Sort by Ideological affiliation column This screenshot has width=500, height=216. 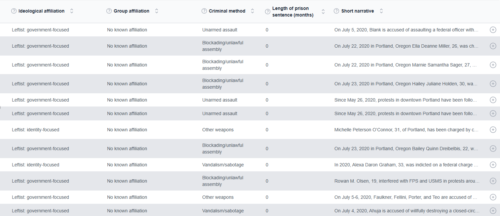coord(72,11)
